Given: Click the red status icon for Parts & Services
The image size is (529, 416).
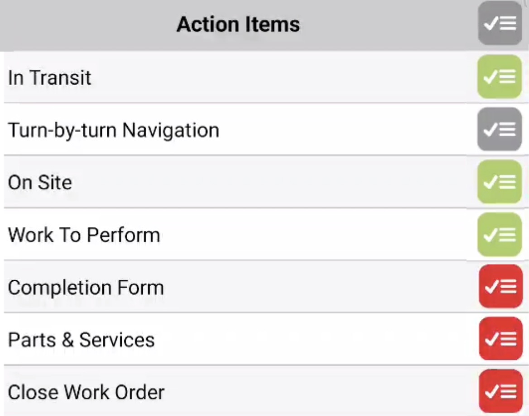Looking at the screenshot, I should (500, 339).
